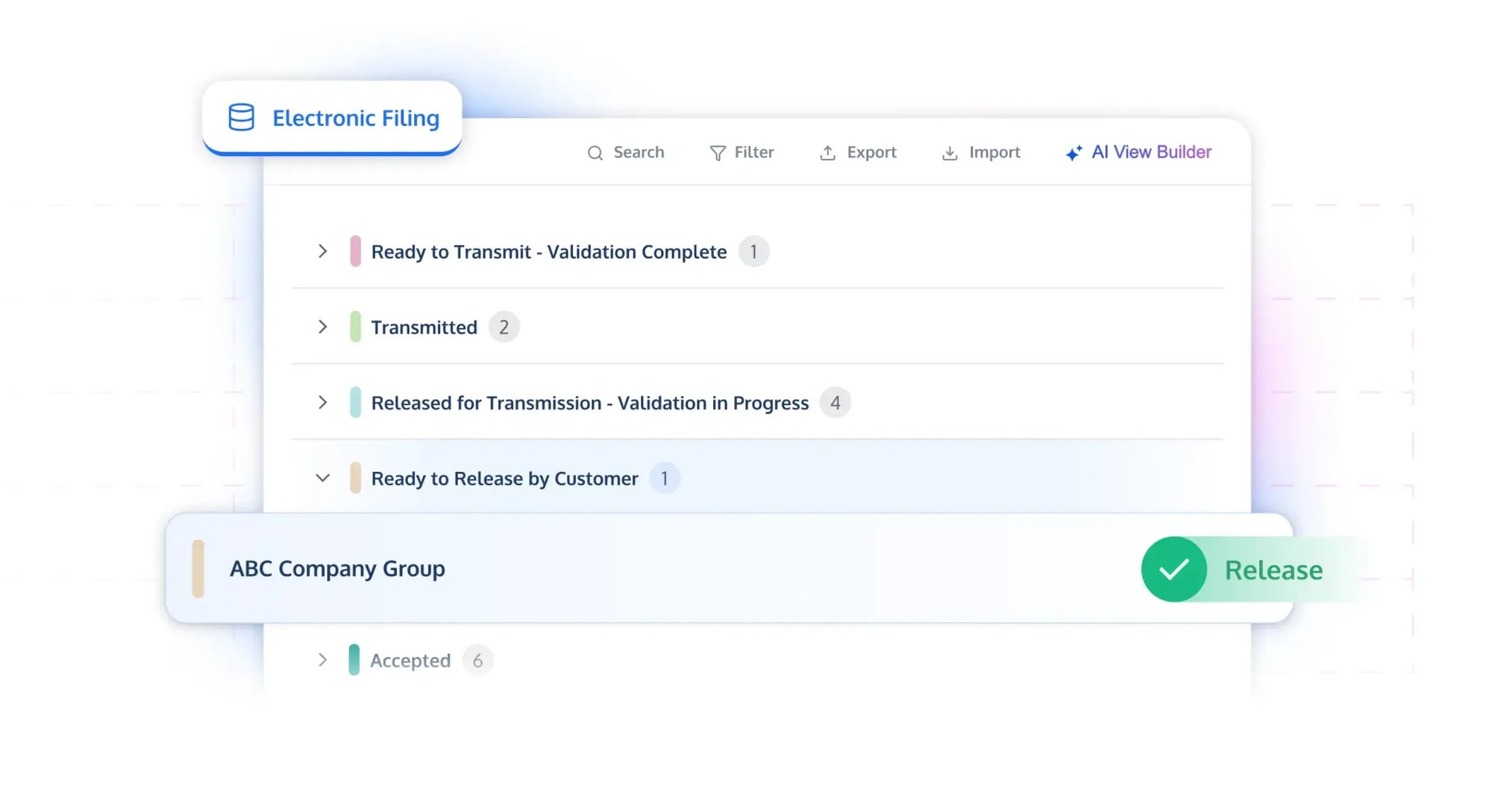Click the AI View Builder sparkle icon
Image resolution: width=1492 pixels, height=801 pixels.
(x=1073, y=153)
